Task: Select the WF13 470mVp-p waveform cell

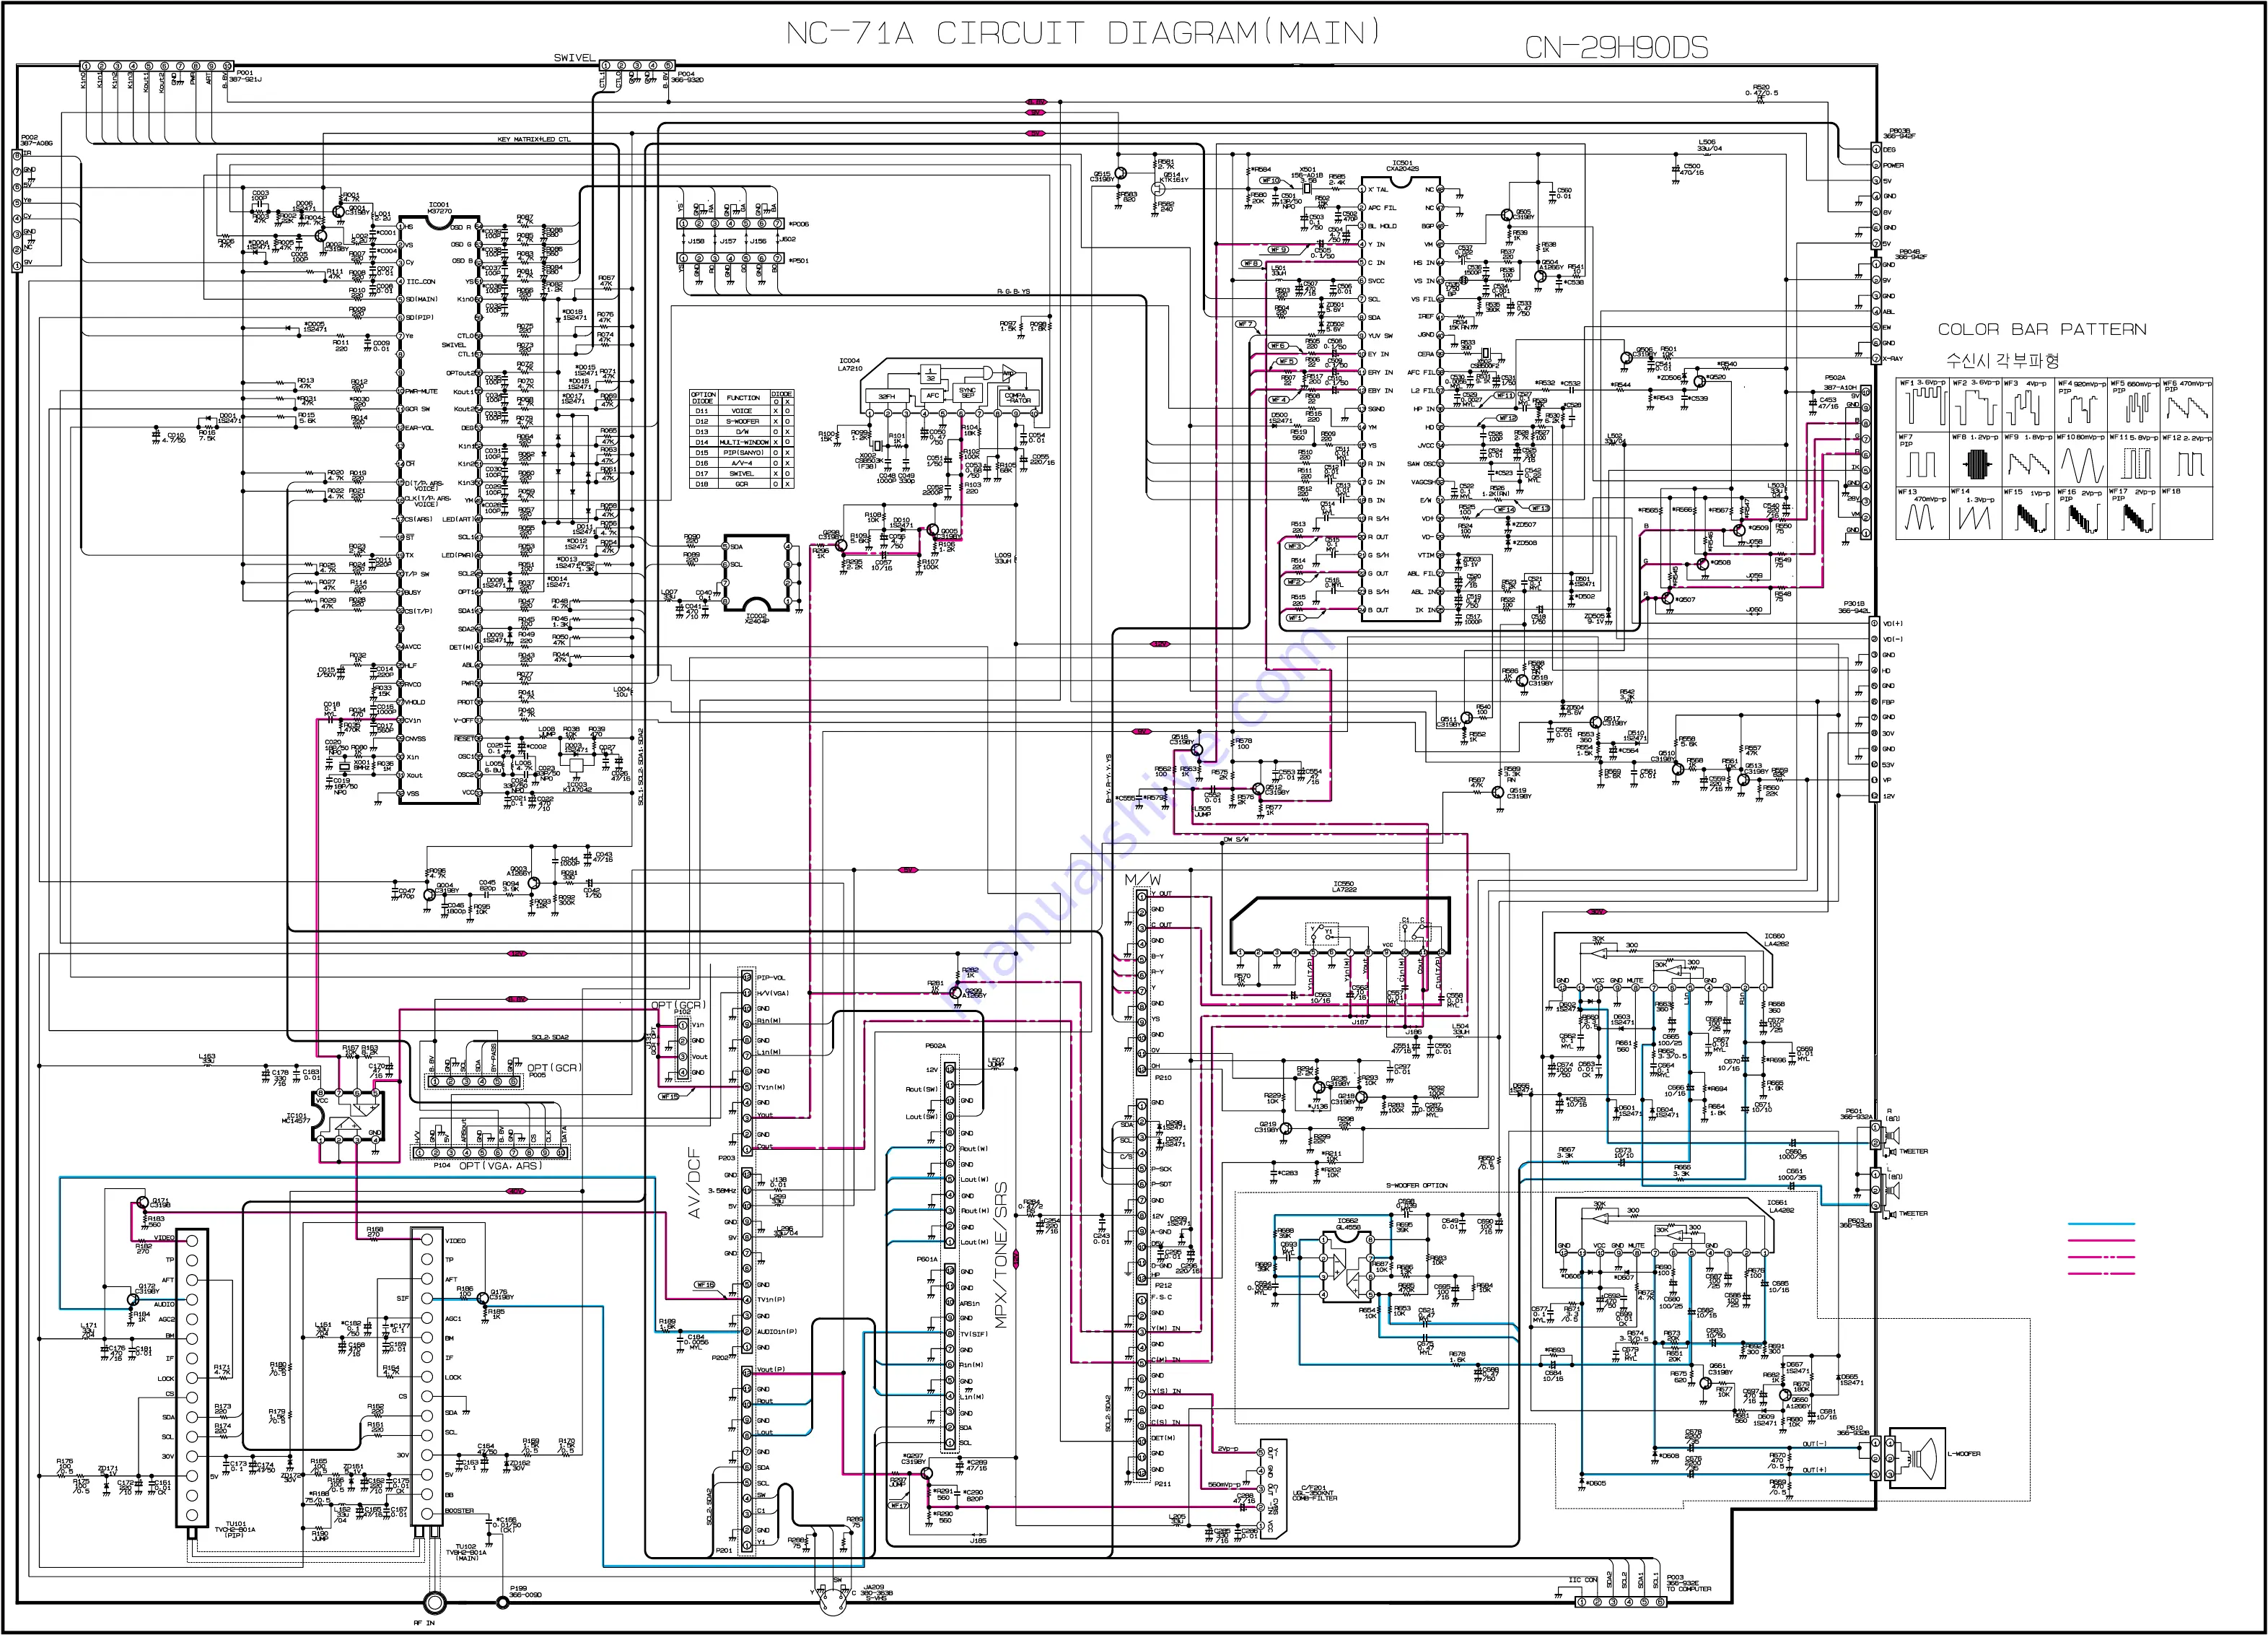Action: tap(1923, 513)
